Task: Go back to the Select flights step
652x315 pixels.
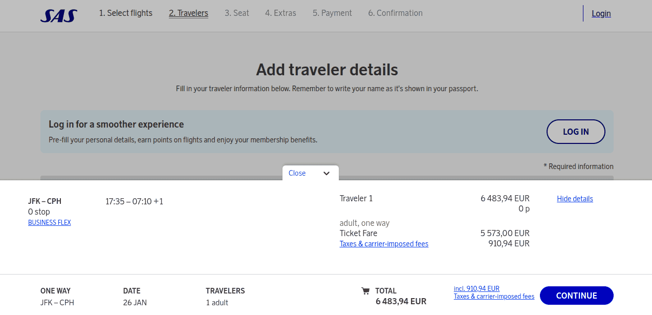Action: (x=125, y=13)
